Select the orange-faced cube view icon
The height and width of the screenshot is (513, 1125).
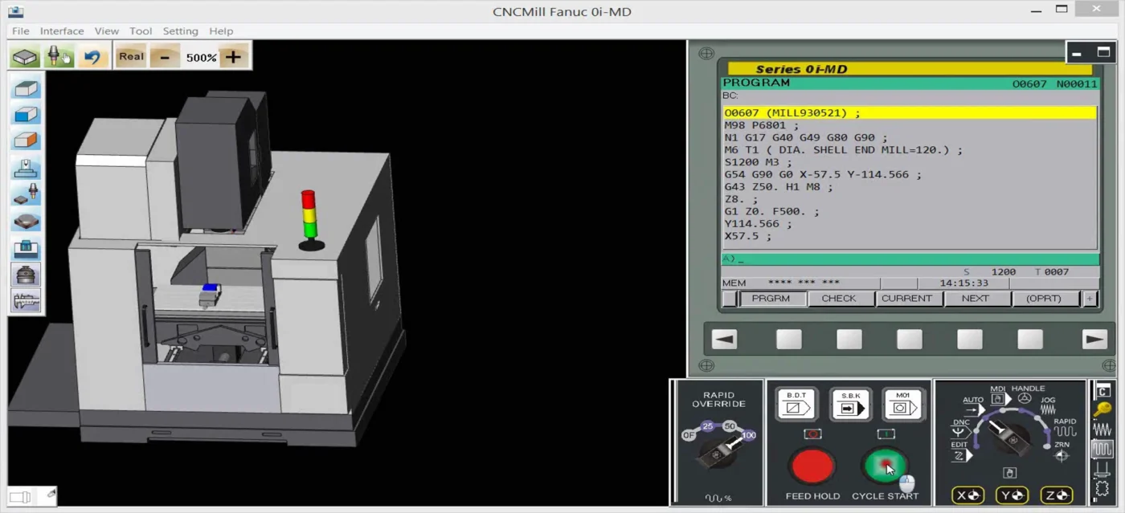(26, 141)
